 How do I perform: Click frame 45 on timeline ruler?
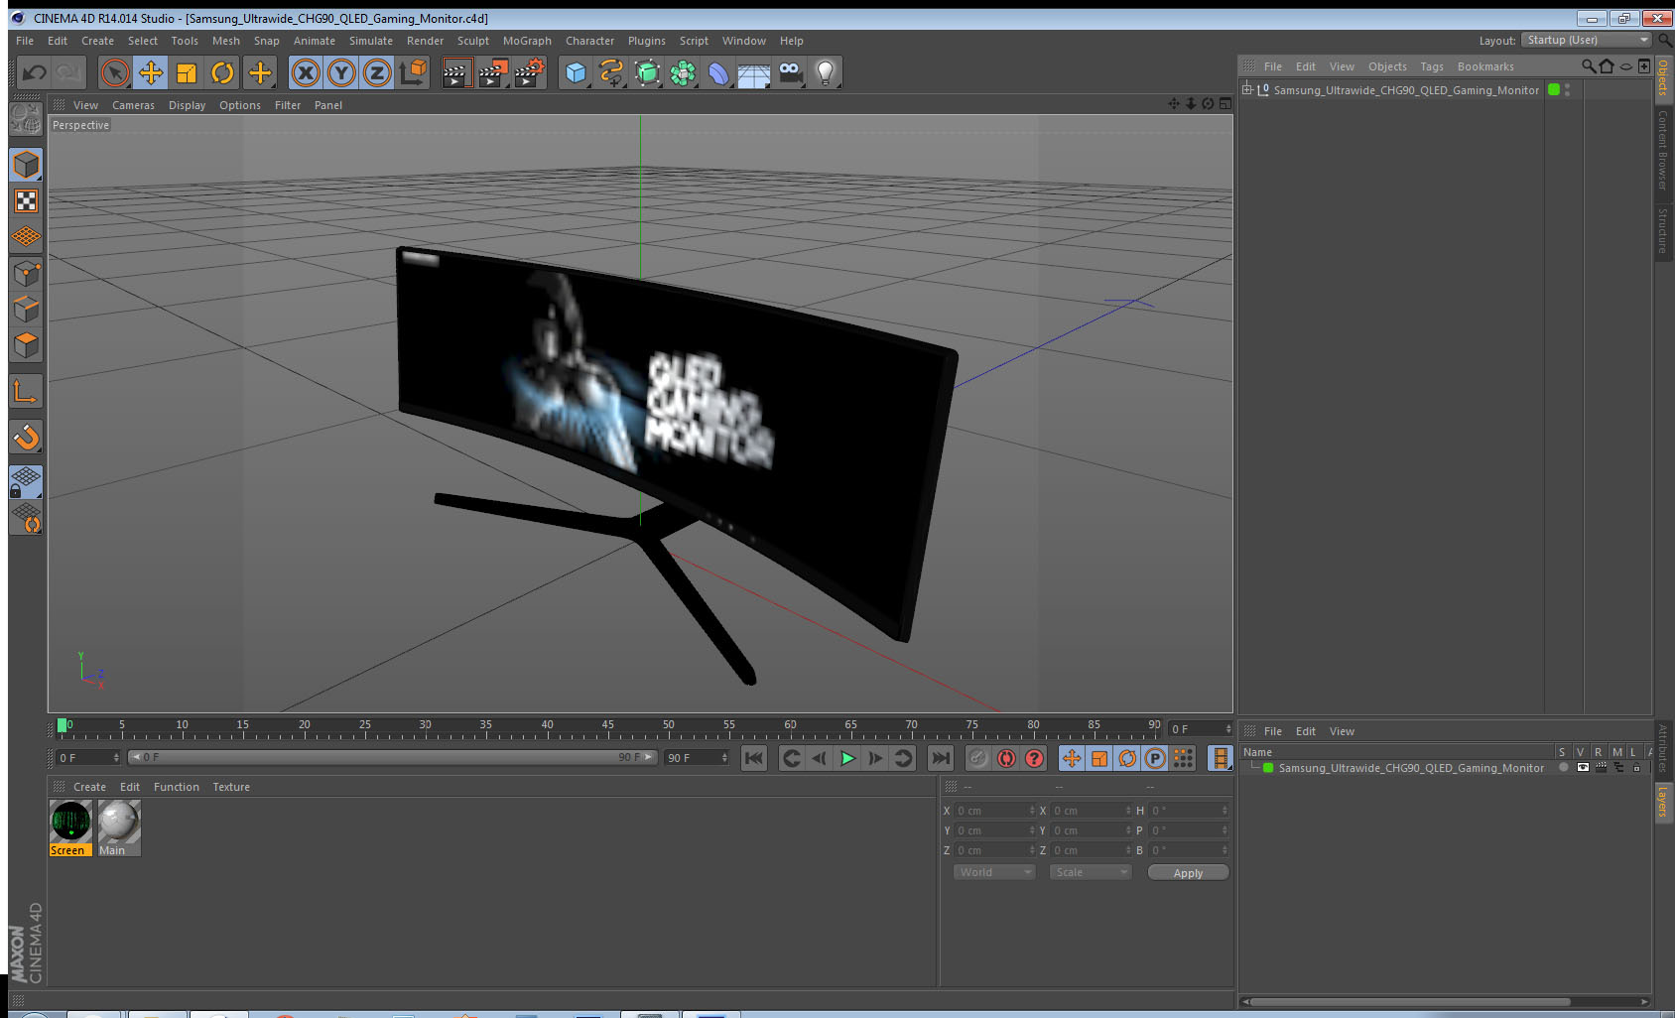(607, 727)
